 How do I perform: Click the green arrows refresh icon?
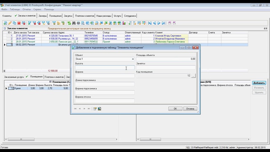(x=69, y=23)
